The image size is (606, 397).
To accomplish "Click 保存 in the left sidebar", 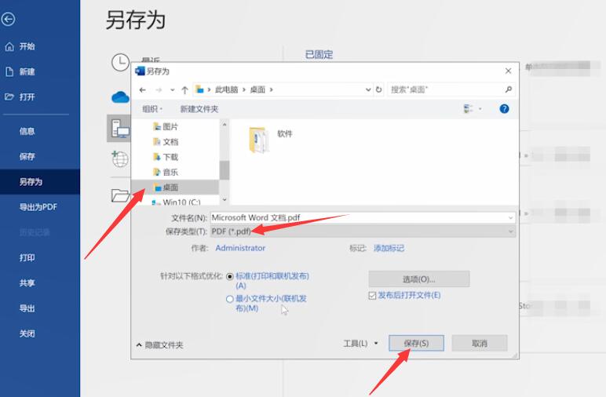I will pos(27,156).
